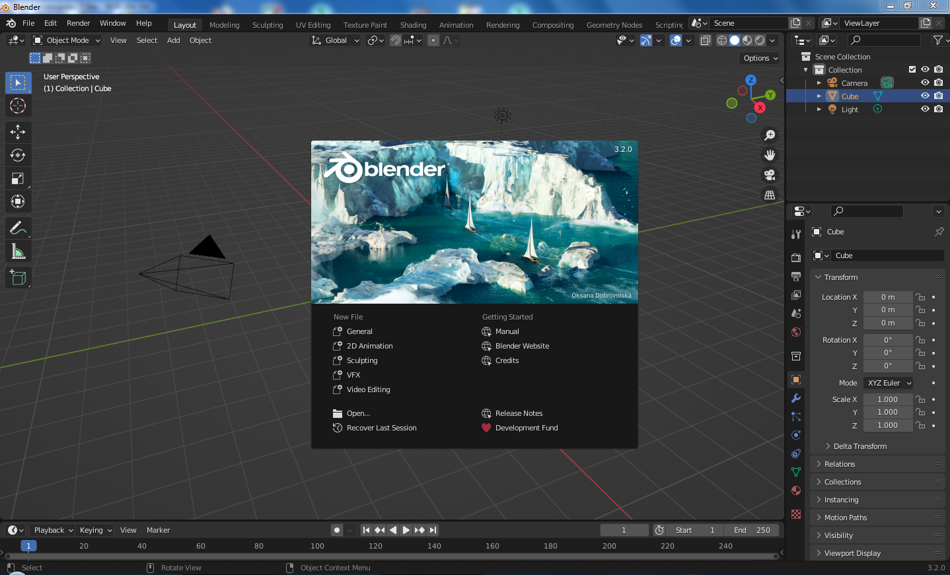
Task: Open the View Layer properties tab
Action: pyautogui.click(x=796, y=294)
